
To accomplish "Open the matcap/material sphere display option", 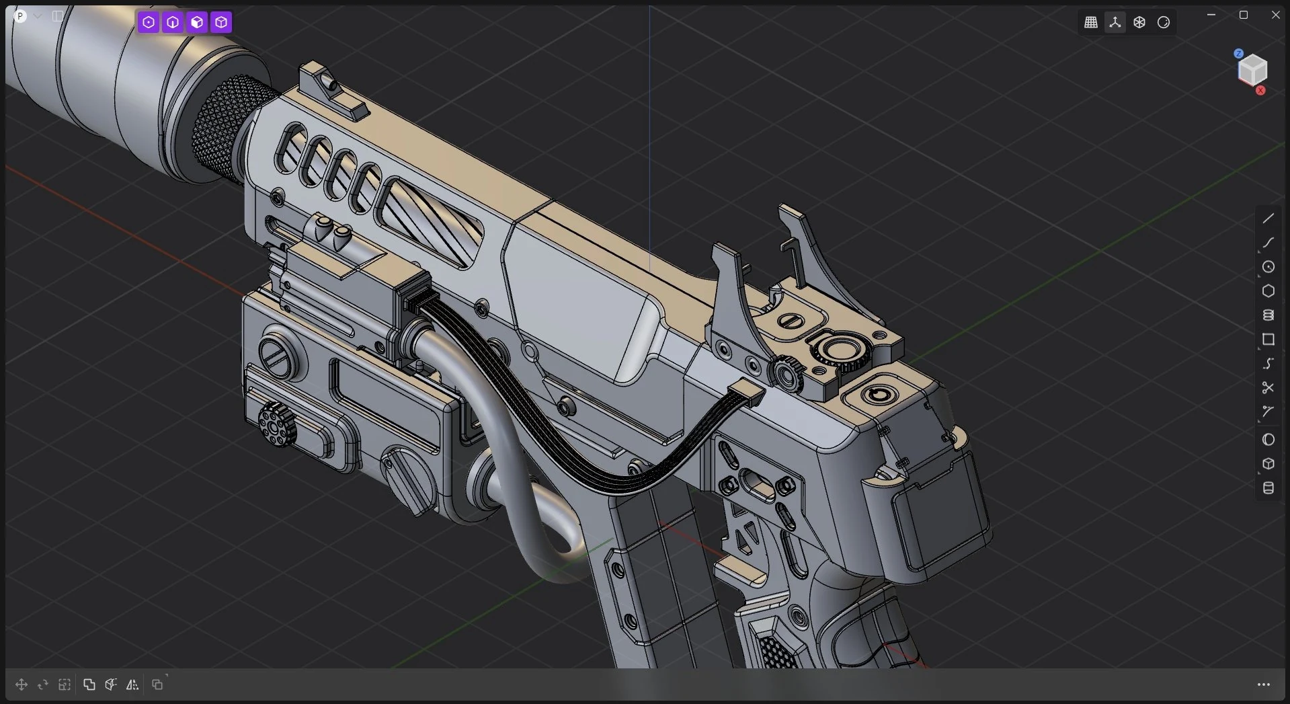I will click(x=1164, y=22).
